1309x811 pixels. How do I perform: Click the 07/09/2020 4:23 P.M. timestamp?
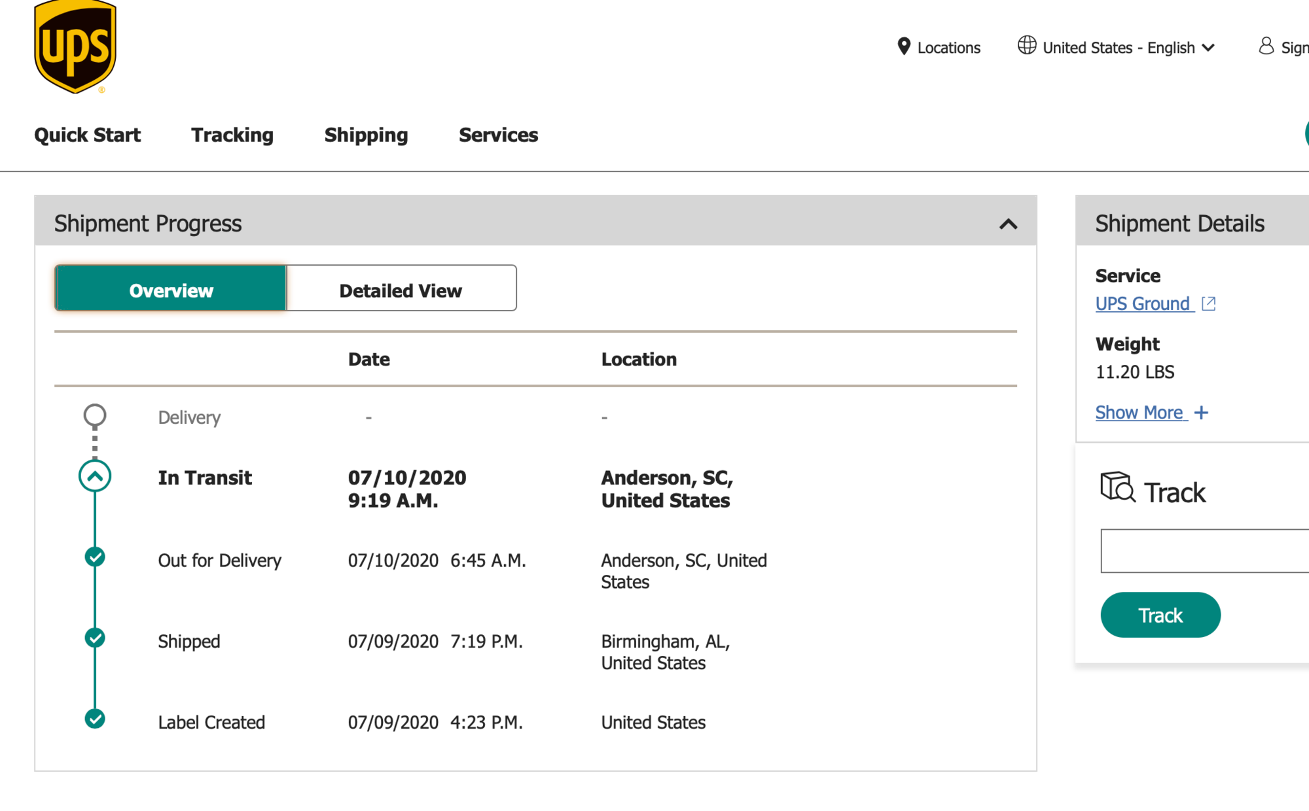tap(435, 723)
